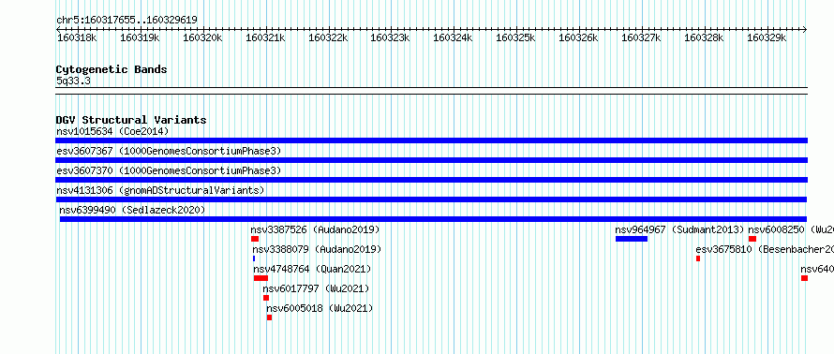This screenshot has height=354, width=834.
Task: Click the chr5:160317655..160329619 coordinates label
Action: [127, 21]
